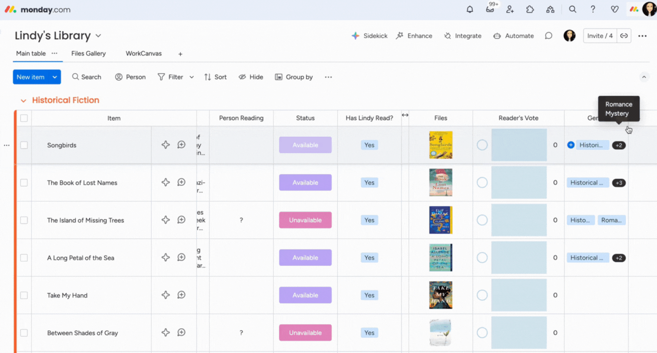Screen dimensions: 657x353
Task: Add an update to Songbirds row
Action: pyautogui.click(x=181, y=145)
